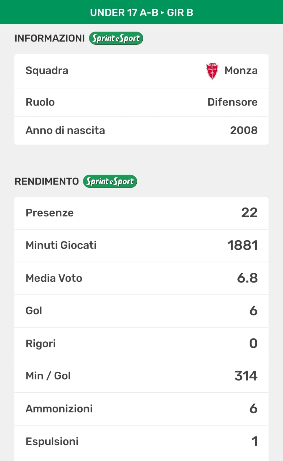Click the small arrow in the green header
The height and width of the screenshot is (461, 283).
163,13
